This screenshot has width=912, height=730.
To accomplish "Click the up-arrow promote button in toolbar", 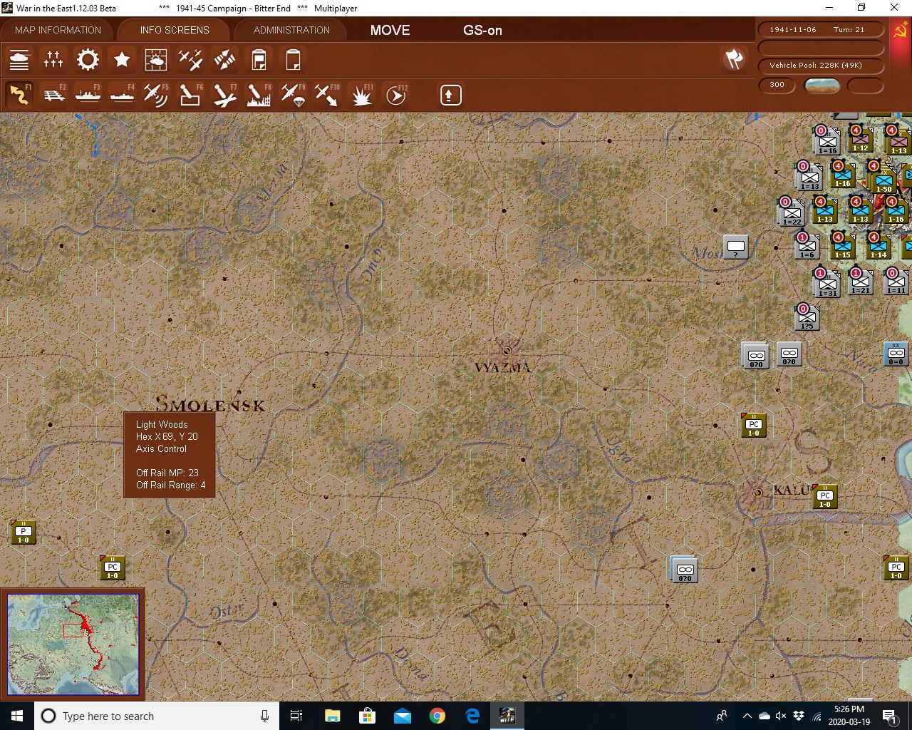I will click(x=450, y=95).
